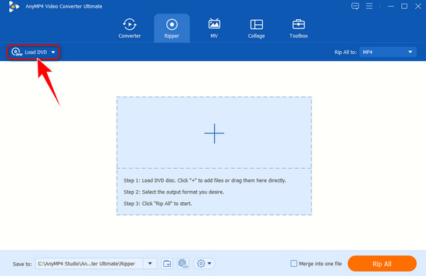Open the output folder icon
This screenshot has width=426, height=276.
click(167, 263)
